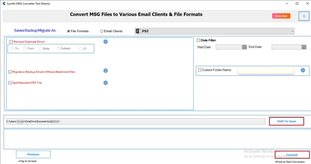Select the Email Clients radio button
This screenshot has width=311, height=164.
click(x=102, y=31)
